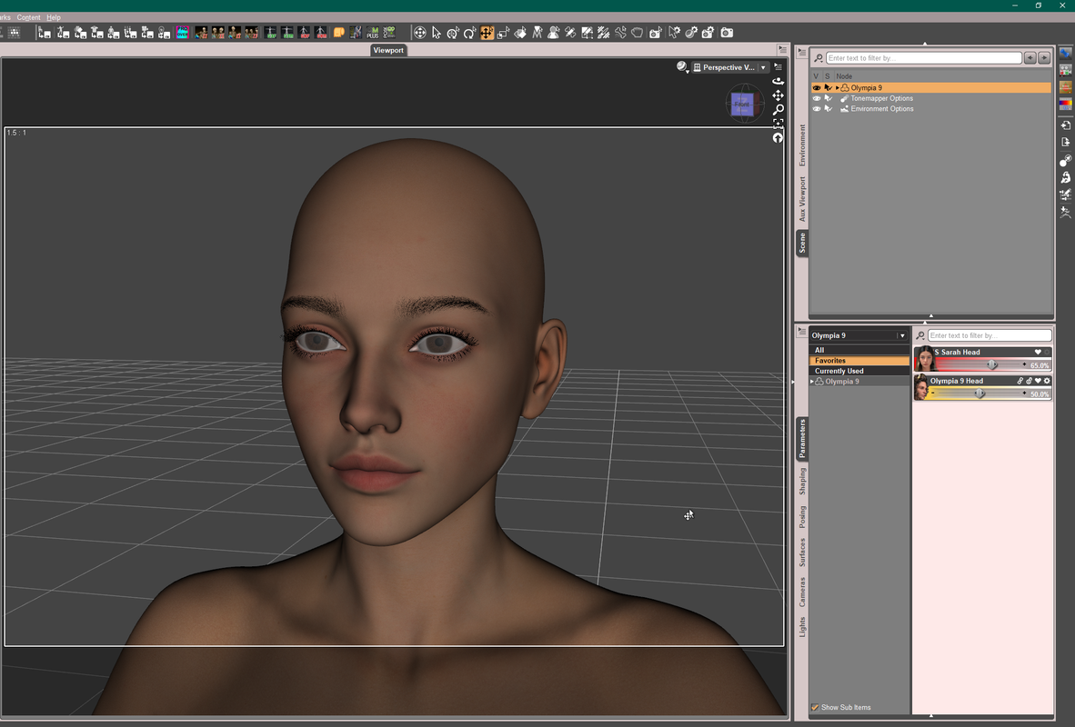Click the view cube Front face

[x=741, y=105]
